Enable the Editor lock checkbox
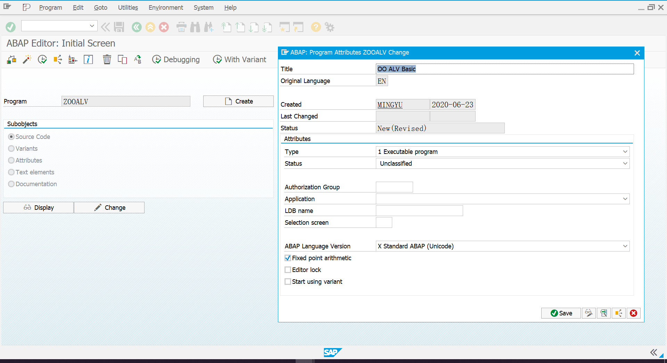 click(x=288, y=270)
